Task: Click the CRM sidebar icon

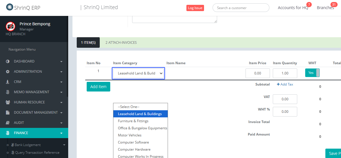Action: [x=8, y=82]
